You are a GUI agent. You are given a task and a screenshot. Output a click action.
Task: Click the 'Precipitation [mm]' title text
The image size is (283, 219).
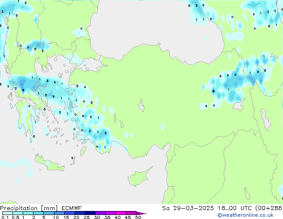[29, 208]
